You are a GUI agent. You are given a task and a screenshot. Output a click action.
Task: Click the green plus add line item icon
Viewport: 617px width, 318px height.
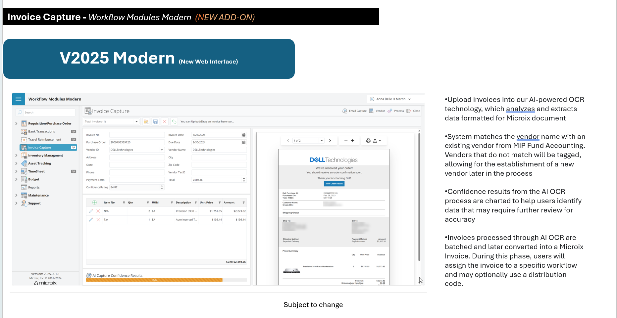[x=94, y=203]
